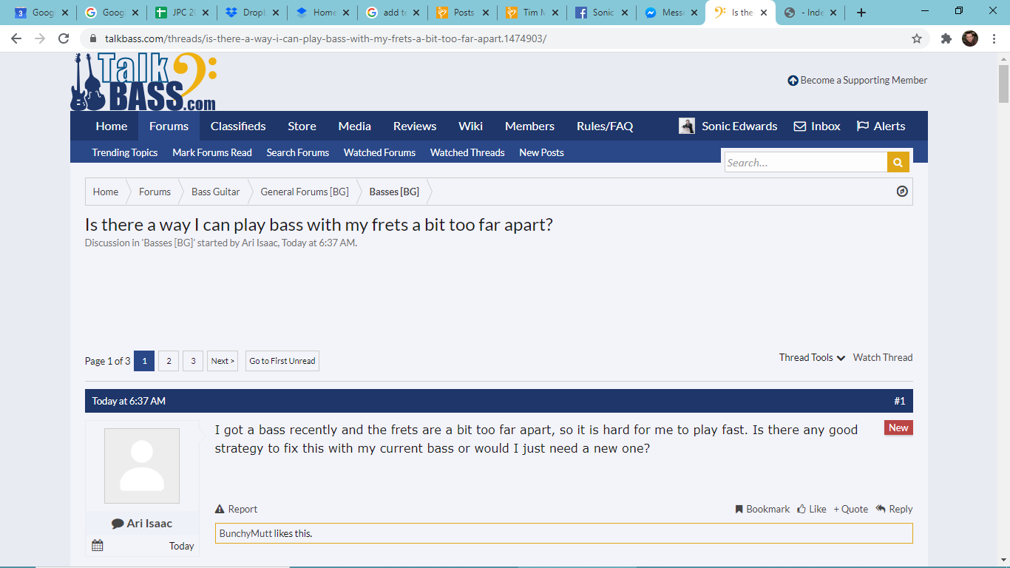Expand the Thread Tools dropdown

812,357
